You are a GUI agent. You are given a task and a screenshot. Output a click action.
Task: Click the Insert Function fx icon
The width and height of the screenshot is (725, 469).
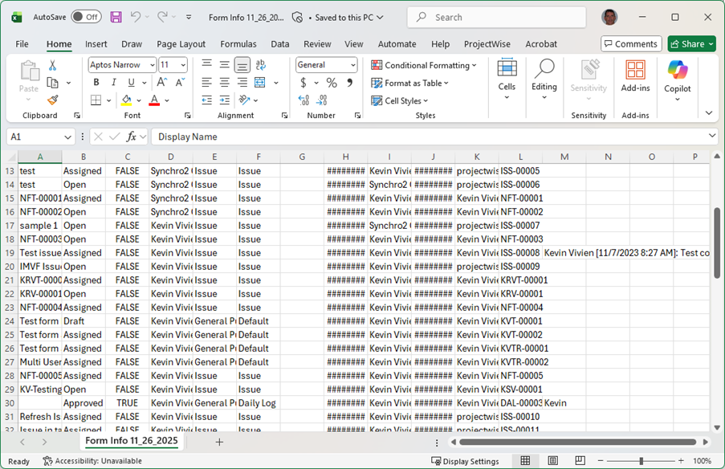(133, 137)
